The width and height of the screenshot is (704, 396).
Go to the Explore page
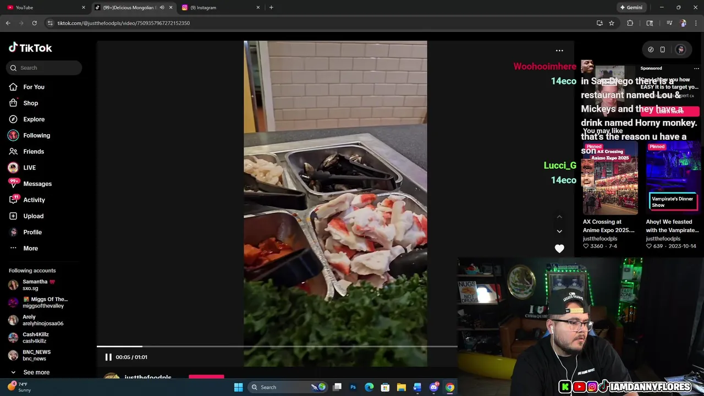click(x=33, y=119)
